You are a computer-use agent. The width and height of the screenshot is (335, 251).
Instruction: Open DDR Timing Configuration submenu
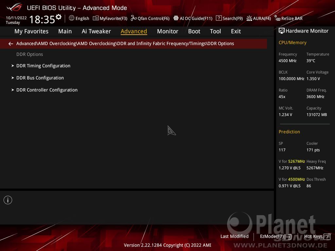click(43, 66)
